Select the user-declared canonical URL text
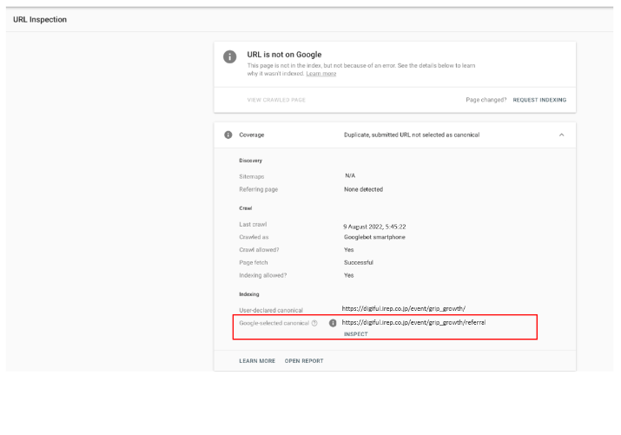Screen dimensions: 621x435 (404, 308)
